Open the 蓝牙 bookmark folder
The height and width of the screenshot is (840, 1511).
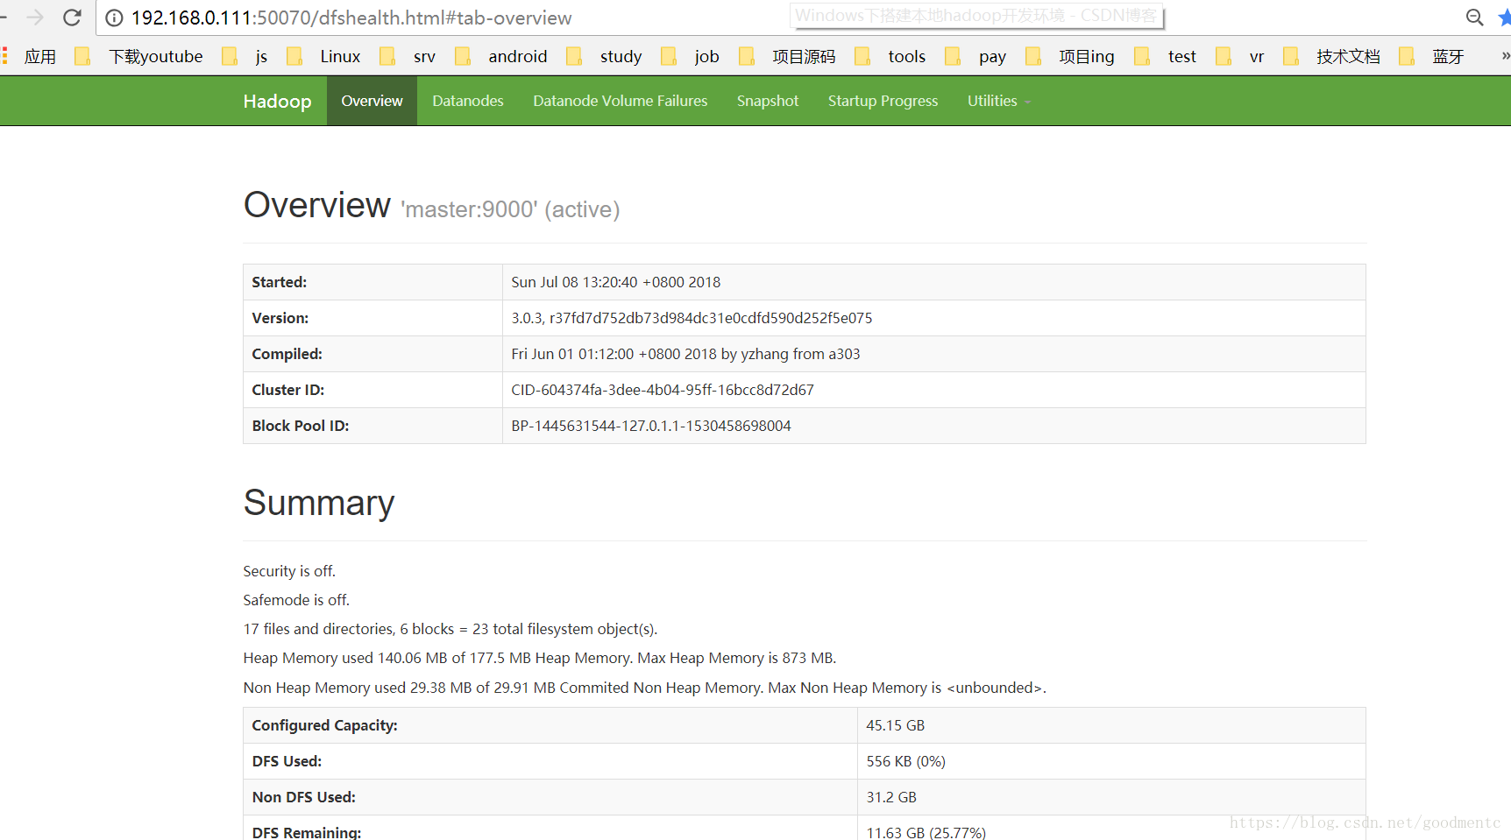tap(1431, 57)
